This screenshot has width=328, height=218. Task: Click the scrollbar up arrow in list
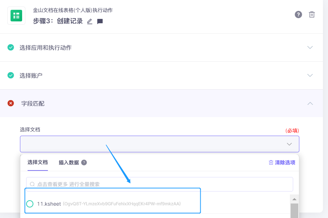pyautogui.click(x=294, y=199)
